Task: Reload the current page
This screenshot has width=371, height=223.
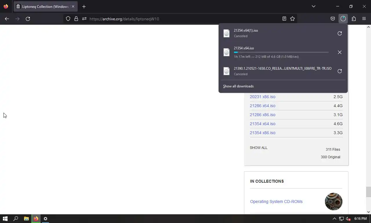Action: (x=28, y=19)
